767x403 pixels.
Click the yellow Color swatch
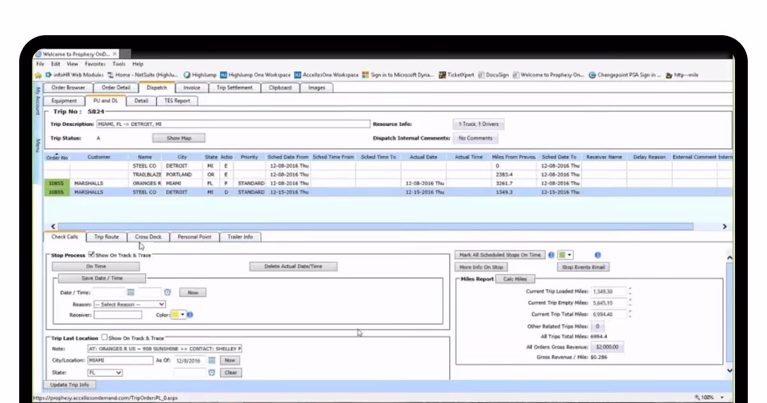(175, 315)
